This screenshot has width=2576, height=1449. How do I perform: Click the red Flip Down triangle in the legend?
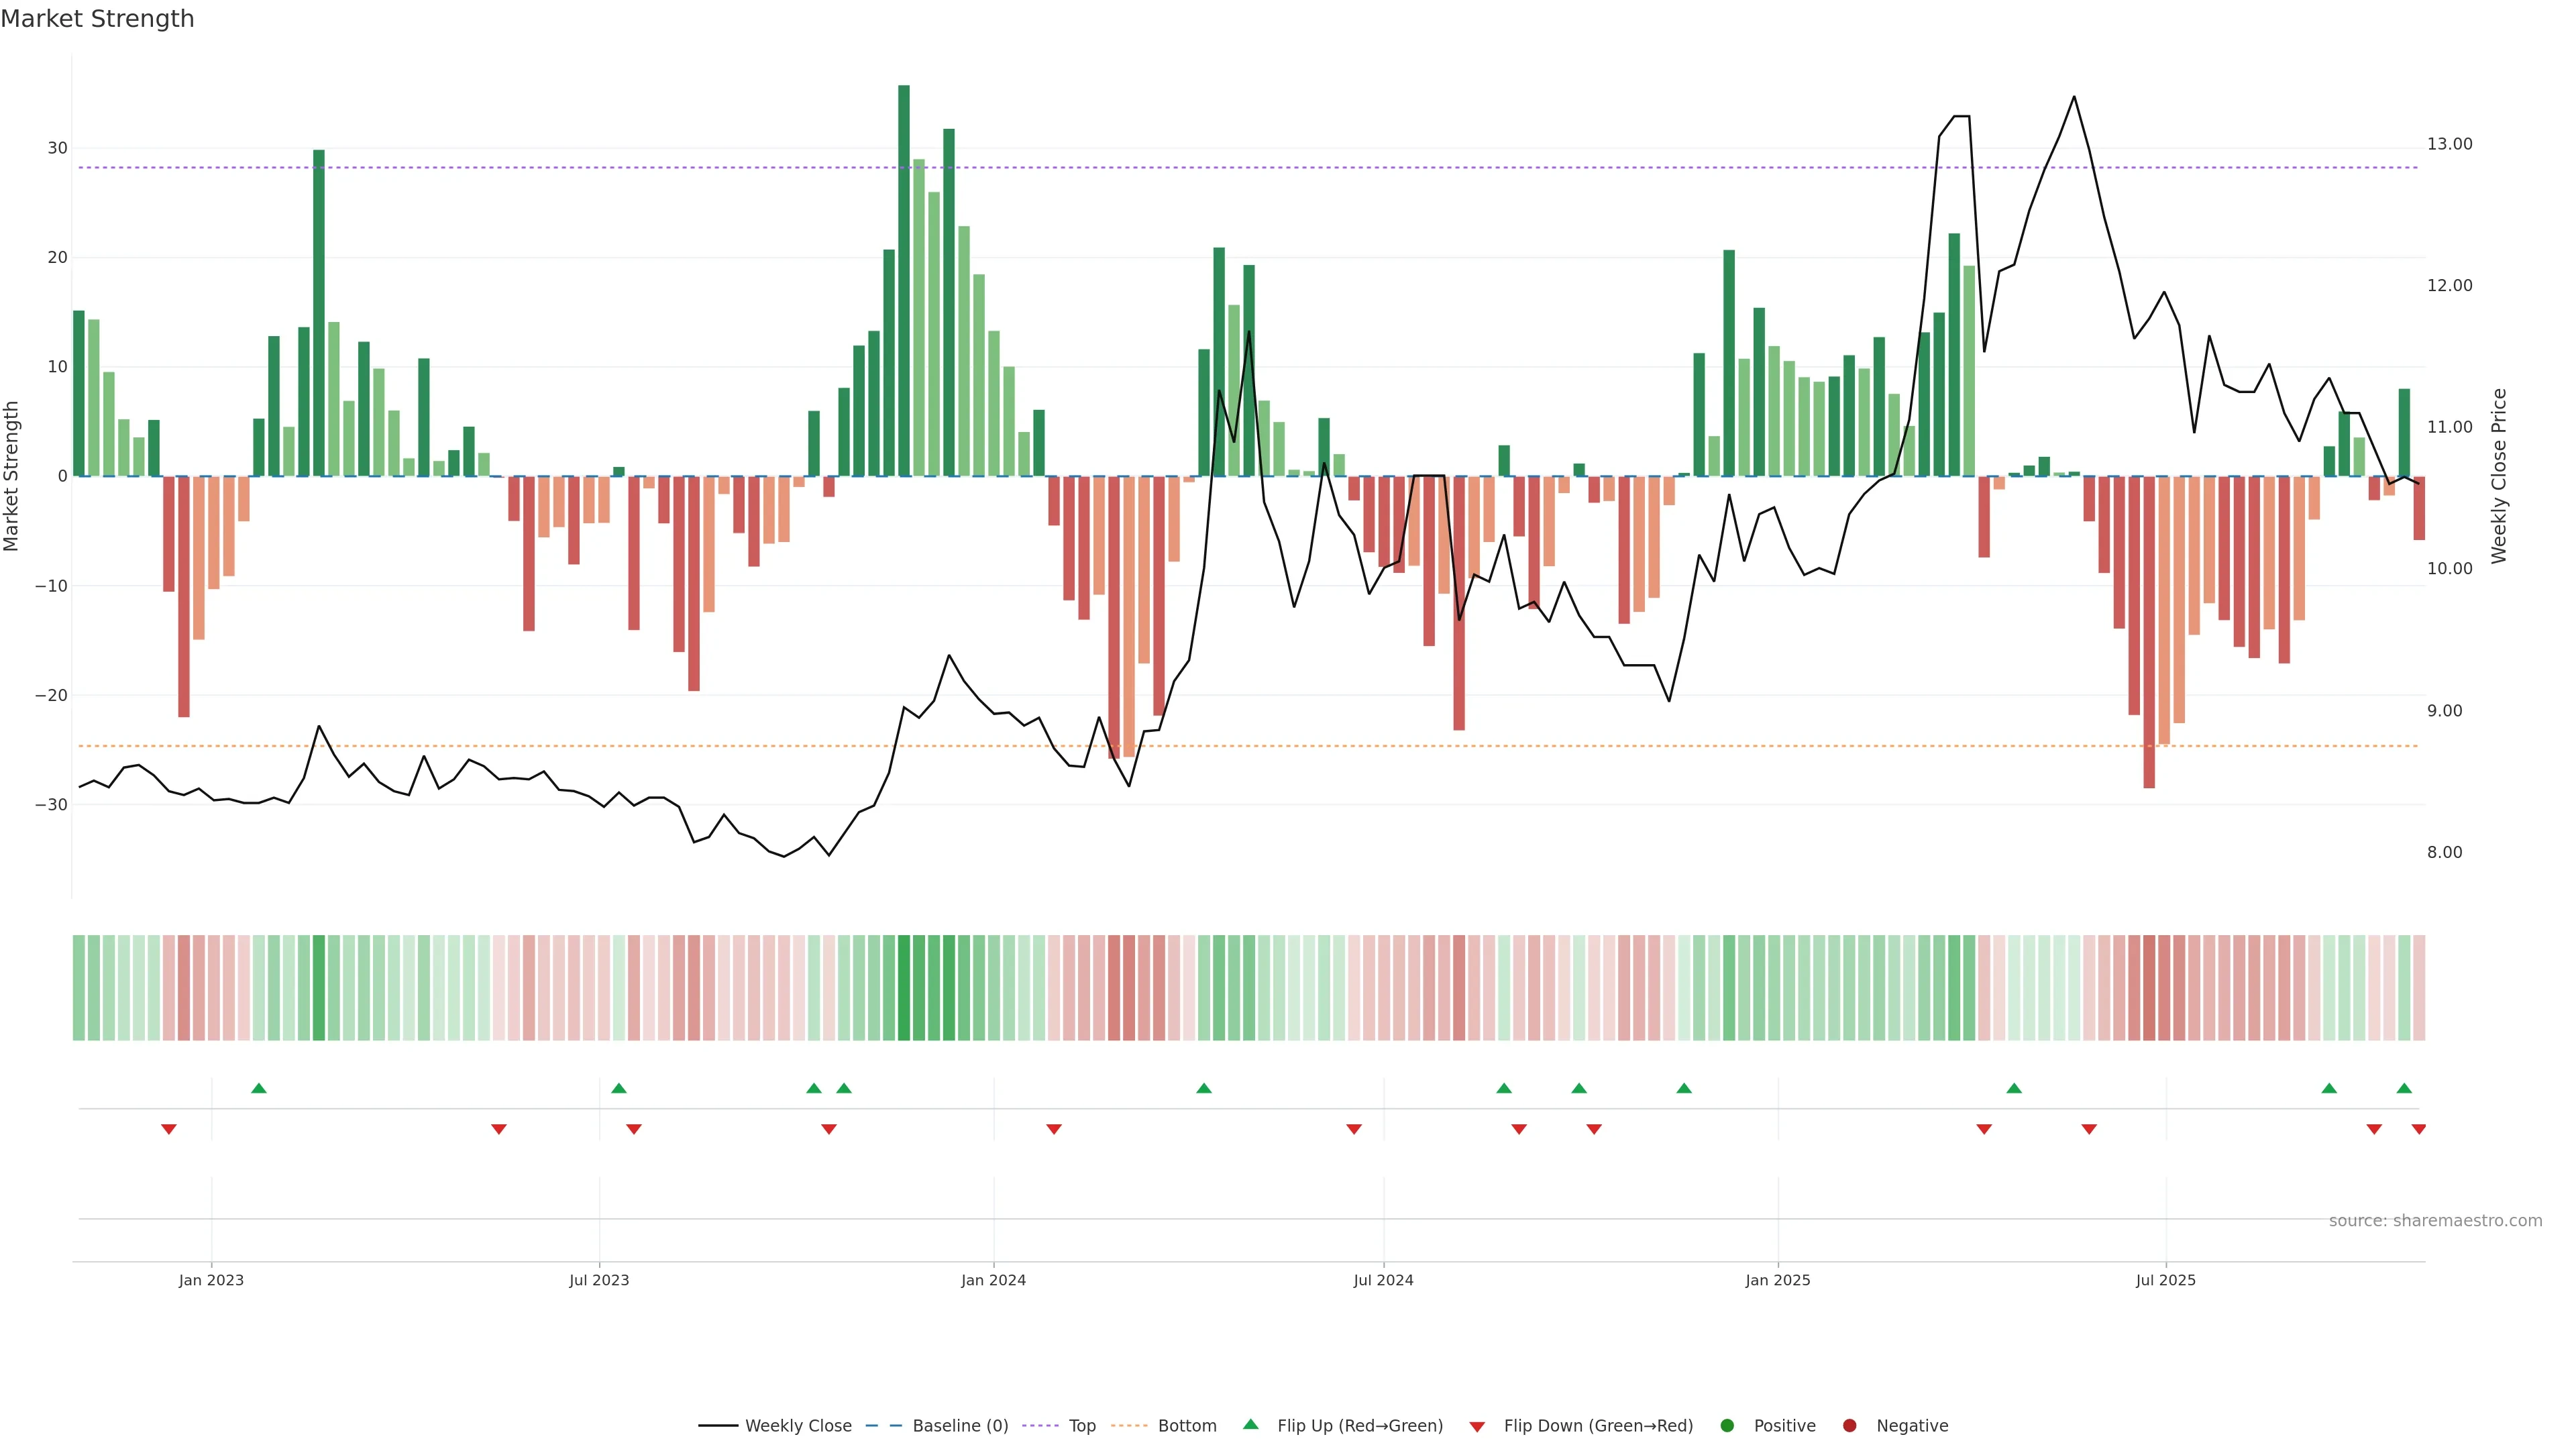(x=1477, y=1427)
